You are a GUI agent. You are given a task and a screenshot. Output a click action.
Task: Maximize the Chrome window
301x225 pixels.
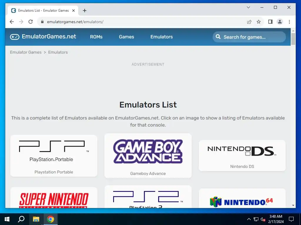[x=275, y=7]
